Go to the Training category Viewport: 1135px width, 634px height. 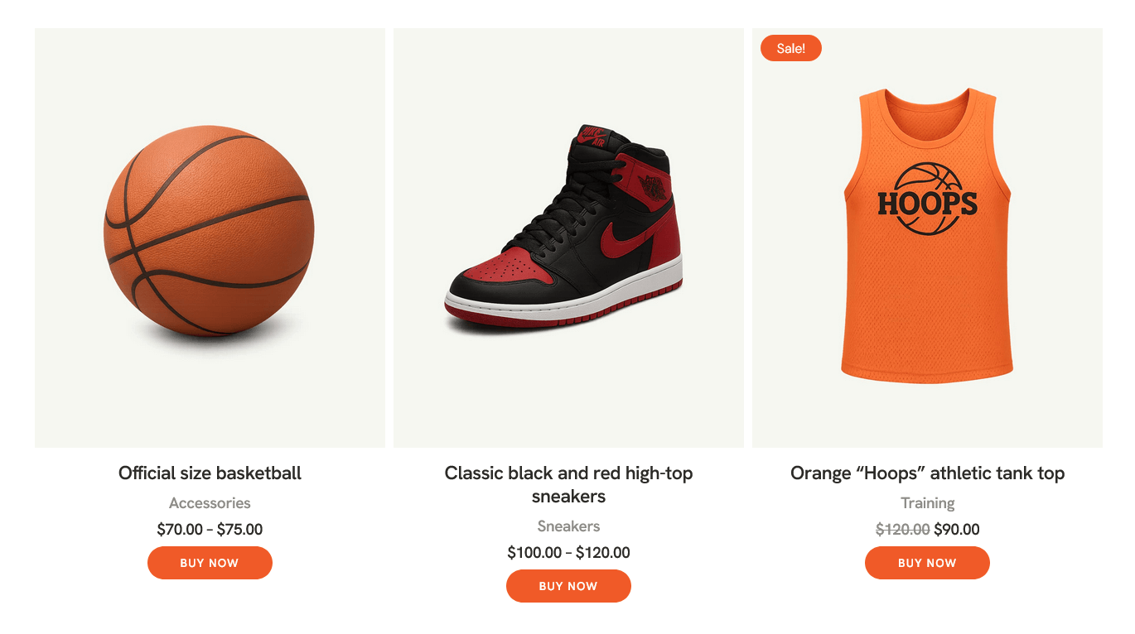coord(927,503)
